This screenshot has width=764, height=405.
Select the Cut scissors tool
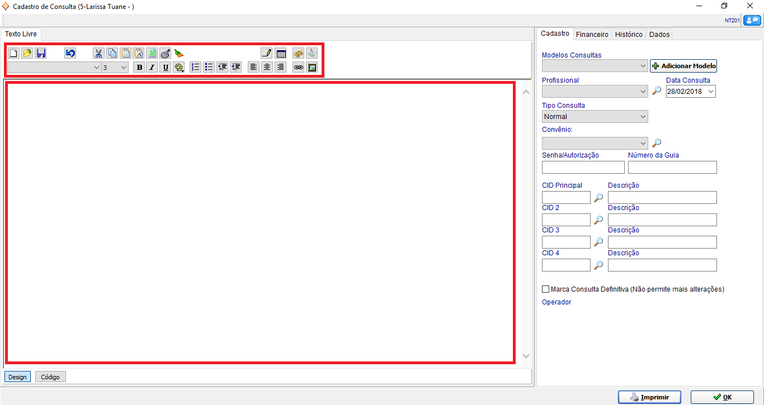point(98,54)
